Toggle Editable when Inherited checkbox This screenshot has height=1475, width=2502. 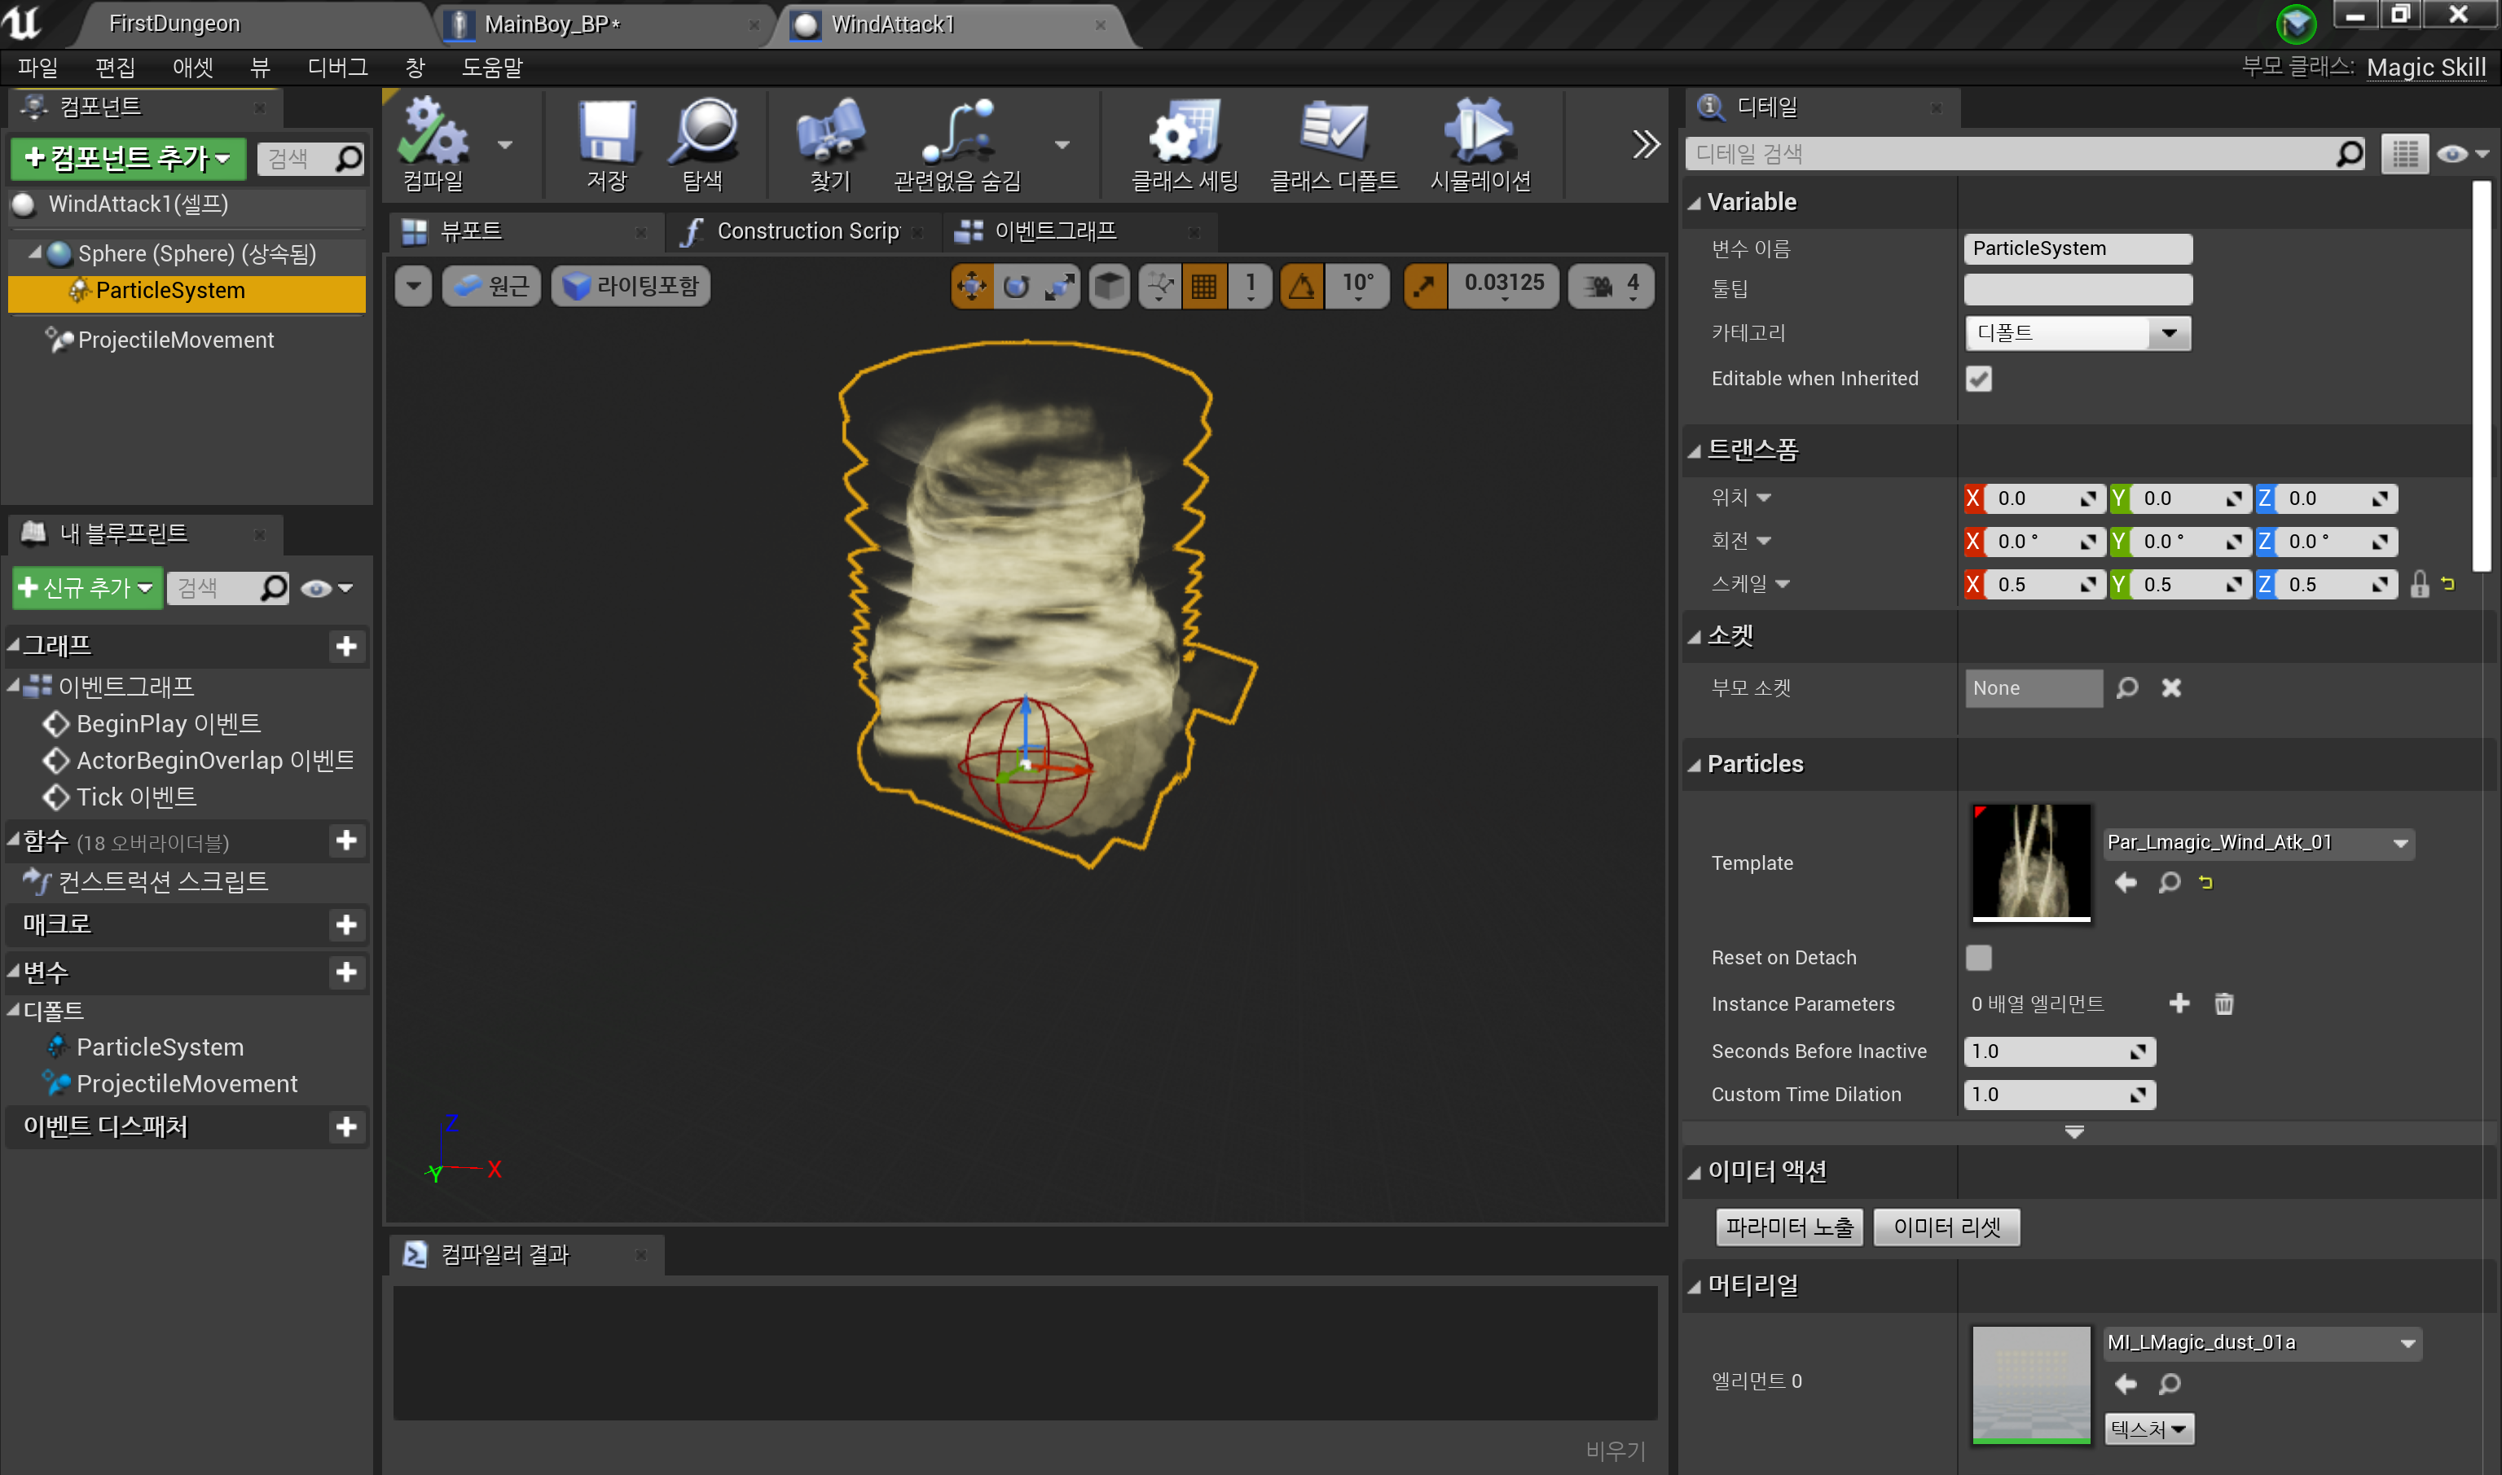1978,379
